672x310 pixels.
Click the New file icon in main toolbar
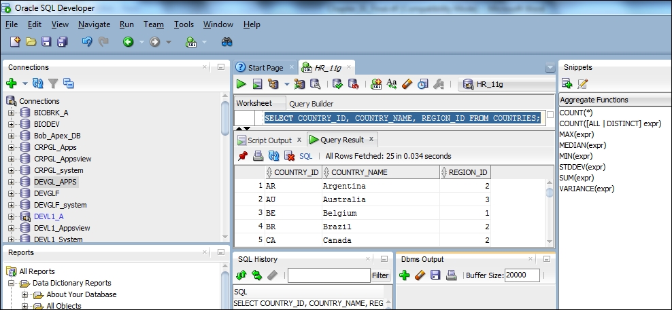click(16, 41)
